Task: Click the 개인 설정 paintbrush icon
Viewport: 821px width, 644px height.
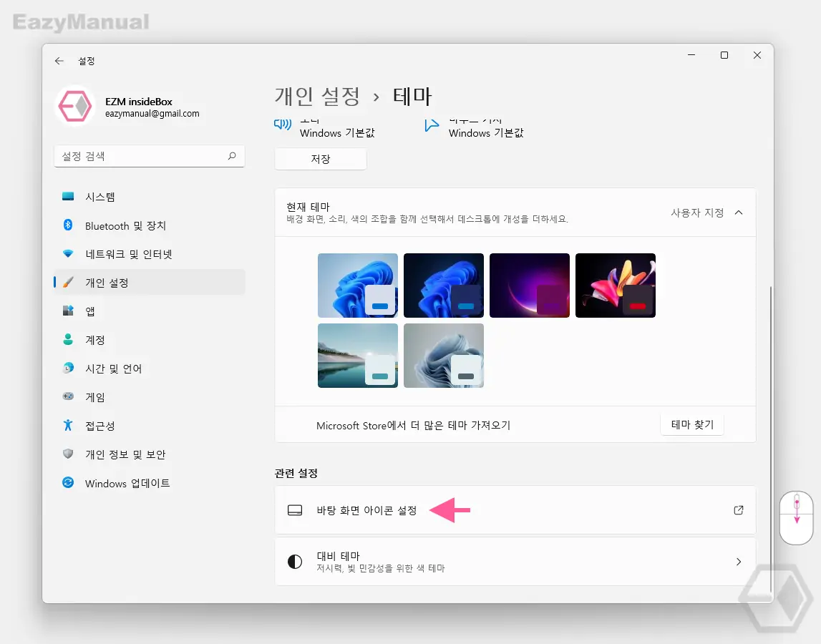Action: coord(68,283)
